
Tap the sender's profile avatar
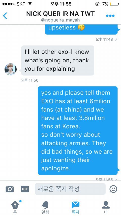click(11, 69)
